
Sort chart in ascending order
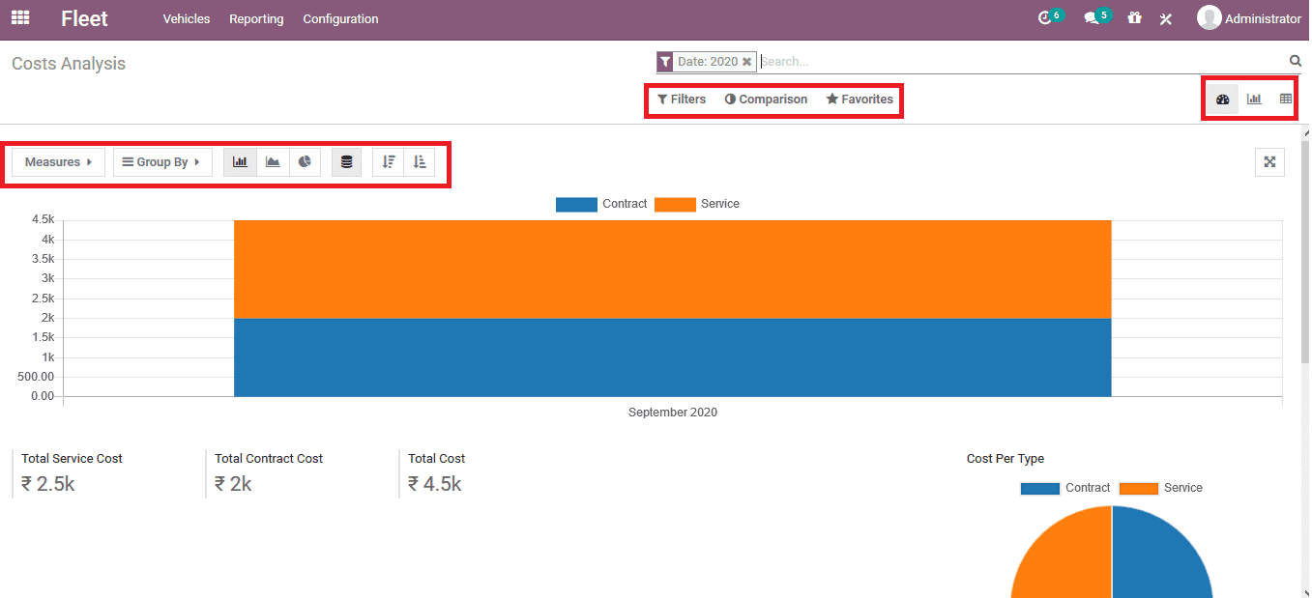tap(419, 161)
